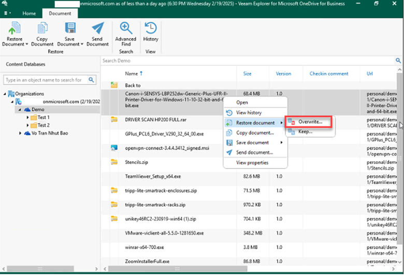Click the Back to folder entry
404x275 pixels.
pyautogui.click(x=133, y=85)
